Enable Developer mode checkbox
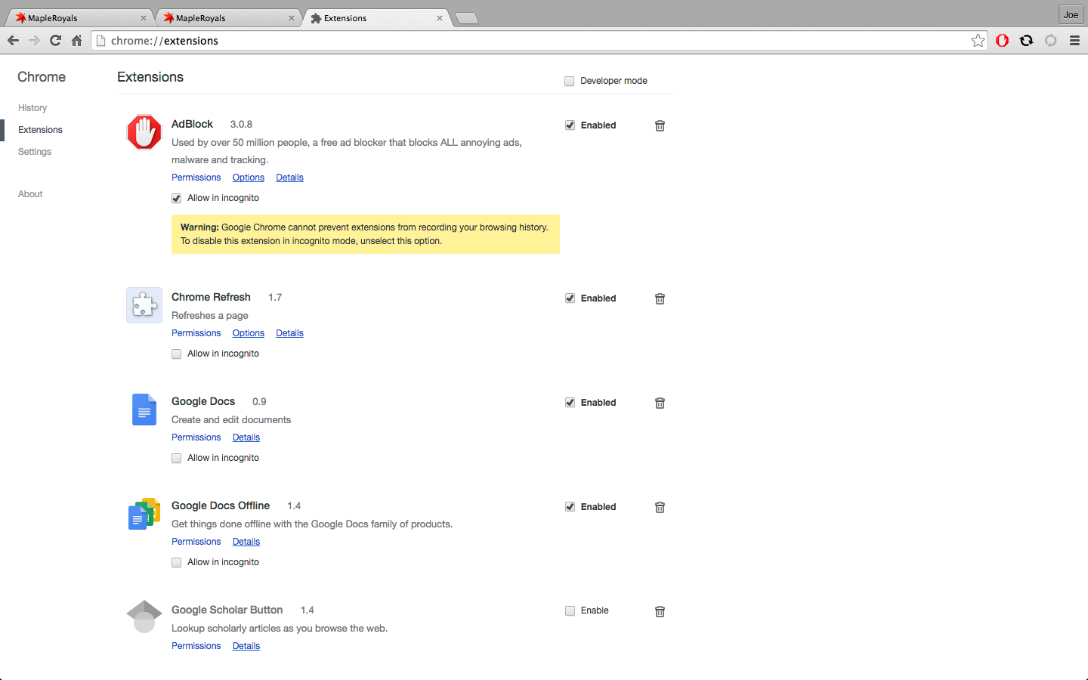This screenshot has width=1088, height=680. 570,81
